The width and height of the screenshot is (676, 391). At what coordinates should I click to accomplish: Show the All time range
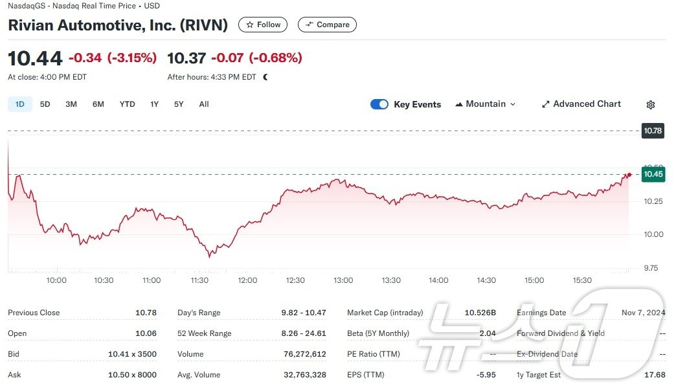204,104
